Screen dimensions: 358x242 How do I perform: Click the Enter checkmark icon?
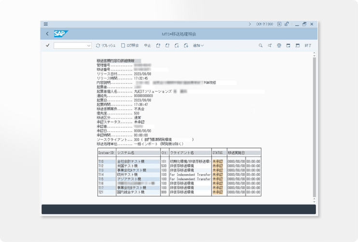pos(47,45)
